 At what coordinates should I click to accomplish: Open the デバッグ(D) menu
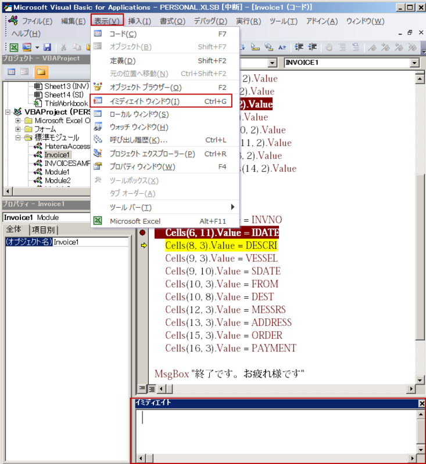click(210, 21)
